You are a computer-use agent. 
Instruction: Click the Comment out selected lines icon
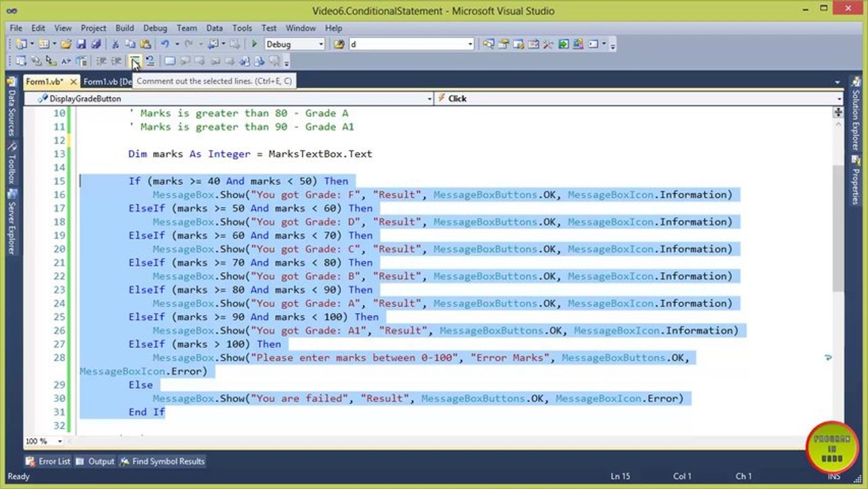(135, 61)
